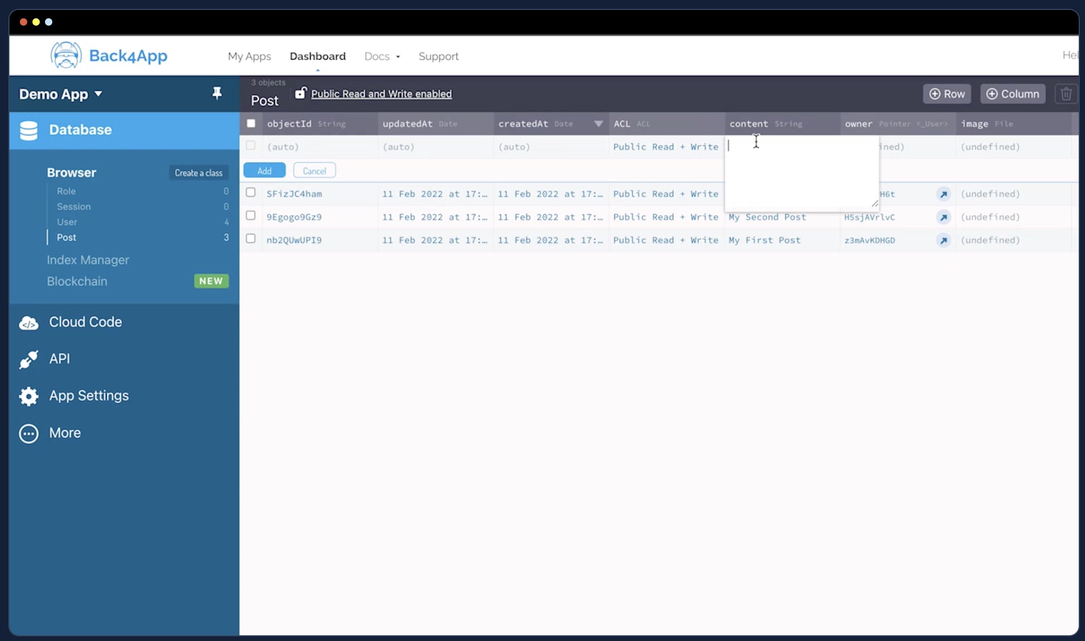Click the Database icon in sidebar

tap(28, 130)
